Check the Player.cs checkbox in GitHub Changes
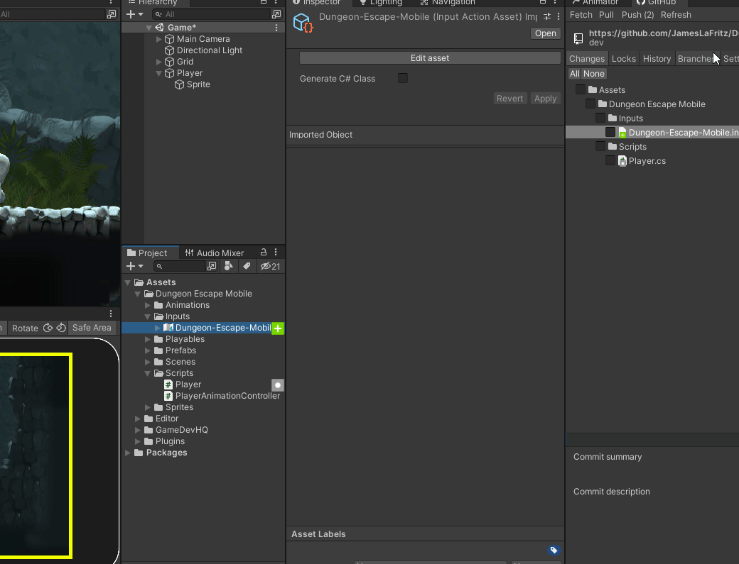The height and width of the screenshot is (564, 739). (610, 160)
